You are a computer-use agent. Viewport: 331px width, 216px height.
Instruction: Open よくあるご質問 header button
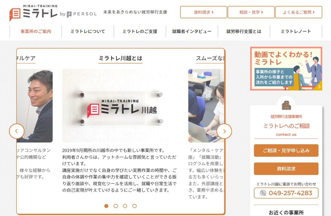click(298, 12)
